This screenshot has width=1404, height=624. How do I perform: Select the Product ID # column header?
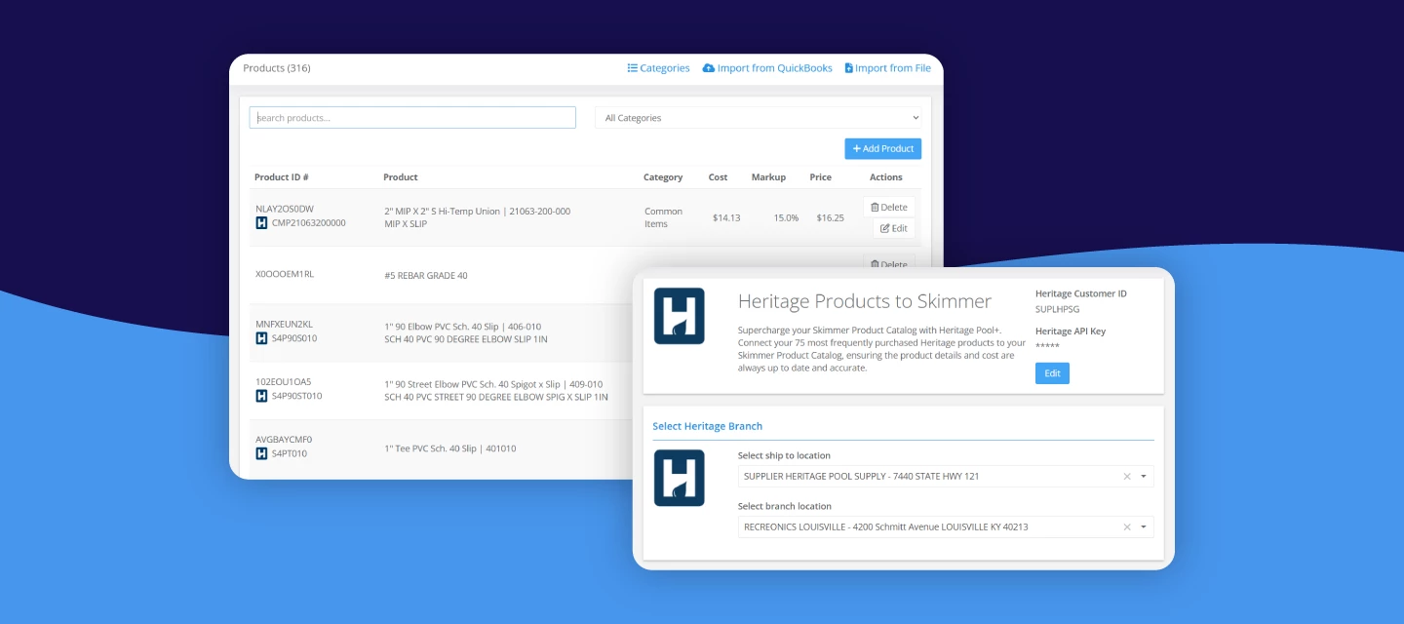(281, 177)
